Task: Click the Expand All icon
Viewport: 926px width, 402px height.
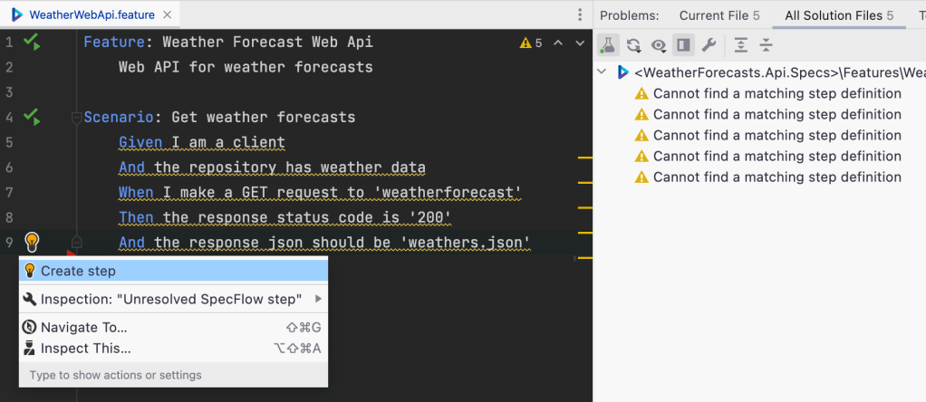Action: click(x=741, y=45)
